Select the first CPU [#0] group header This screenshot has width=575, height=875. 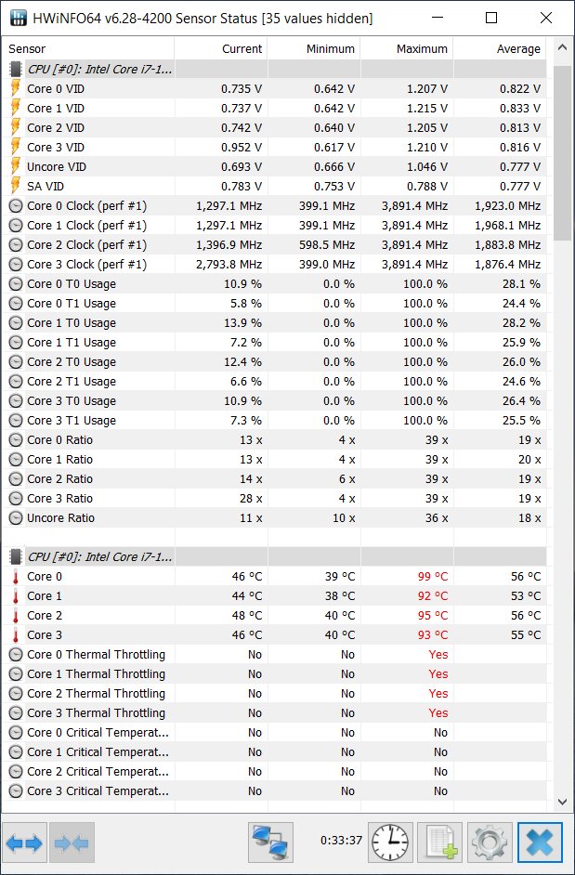[x=277, y=69]
